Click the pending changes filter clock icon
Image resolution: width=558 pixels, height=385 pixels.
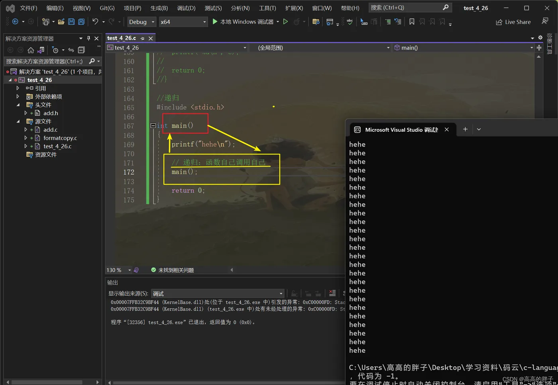[55, 50]
